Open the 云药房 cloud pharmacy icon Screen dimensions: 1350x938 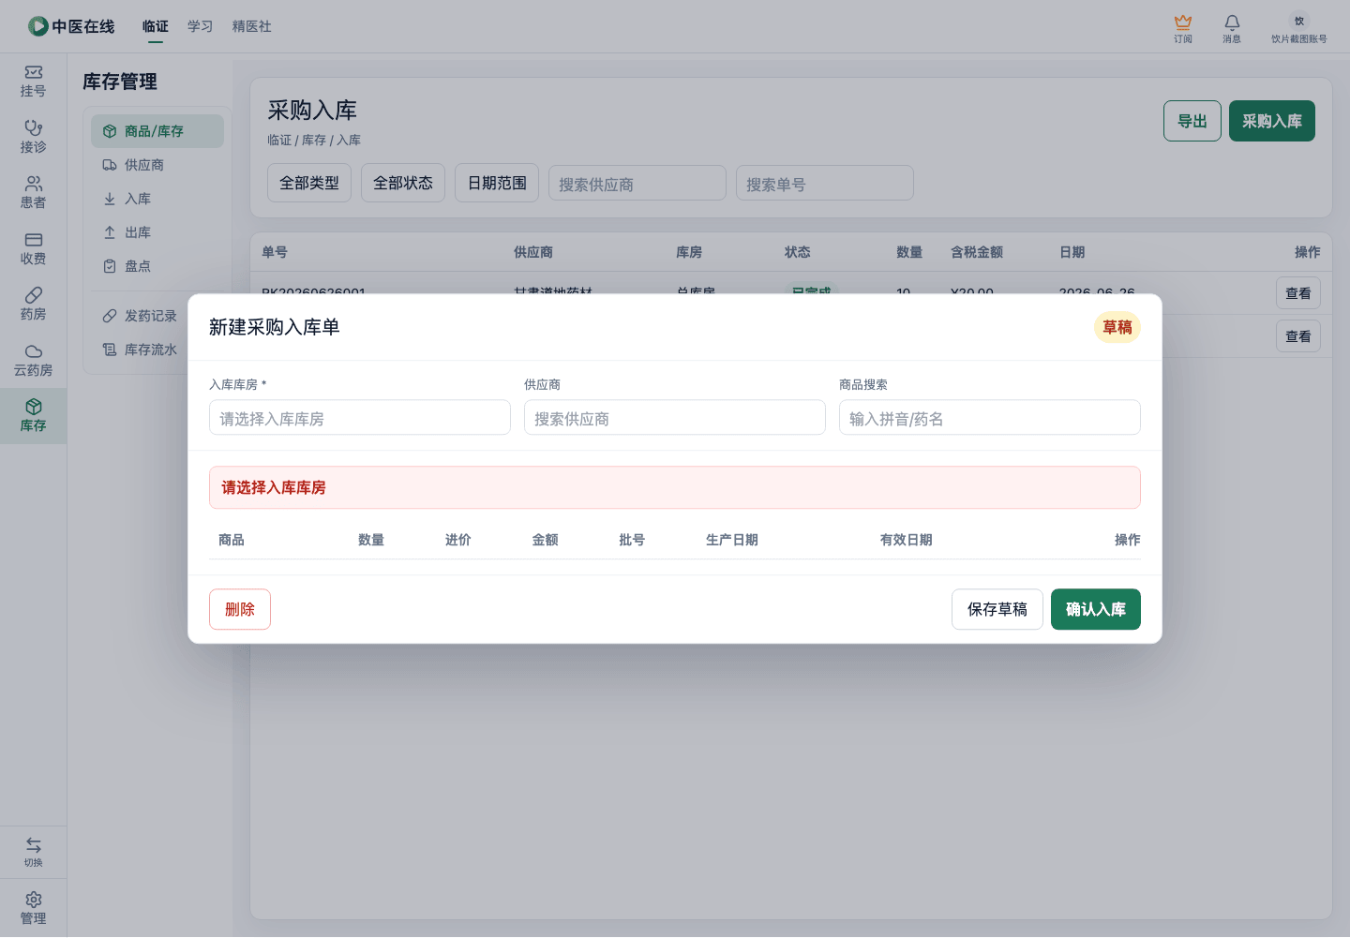(33, 361)
